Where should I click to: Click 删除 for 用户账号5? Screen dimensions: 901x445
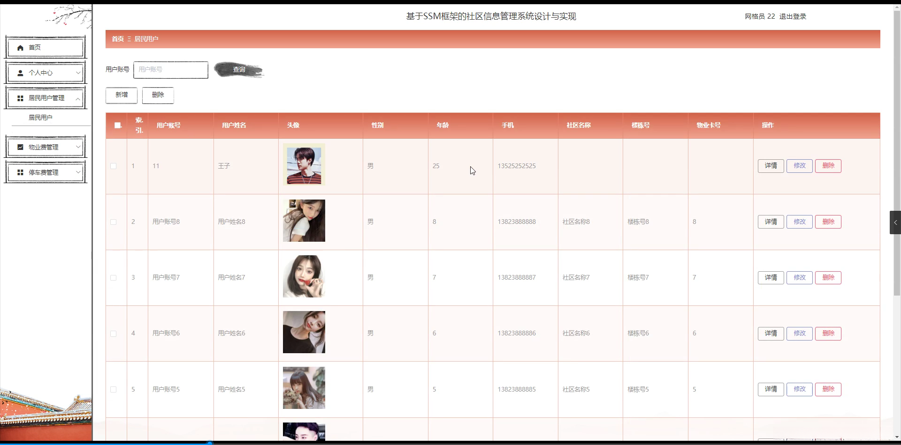pyautogui.click(x=828, y=389)
